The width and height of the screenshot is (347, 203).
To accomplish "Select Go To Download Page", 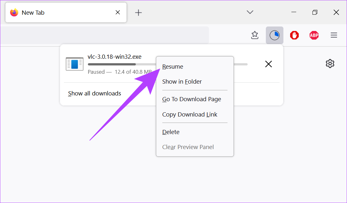I will click(191, 99).
